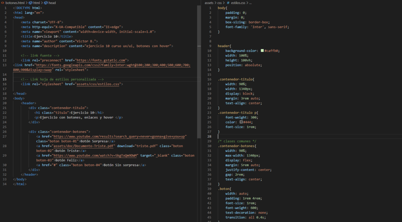Screen dimensions: 402x222
Task: Open botones.html breadcrumb item
Action: coord(15,3)
